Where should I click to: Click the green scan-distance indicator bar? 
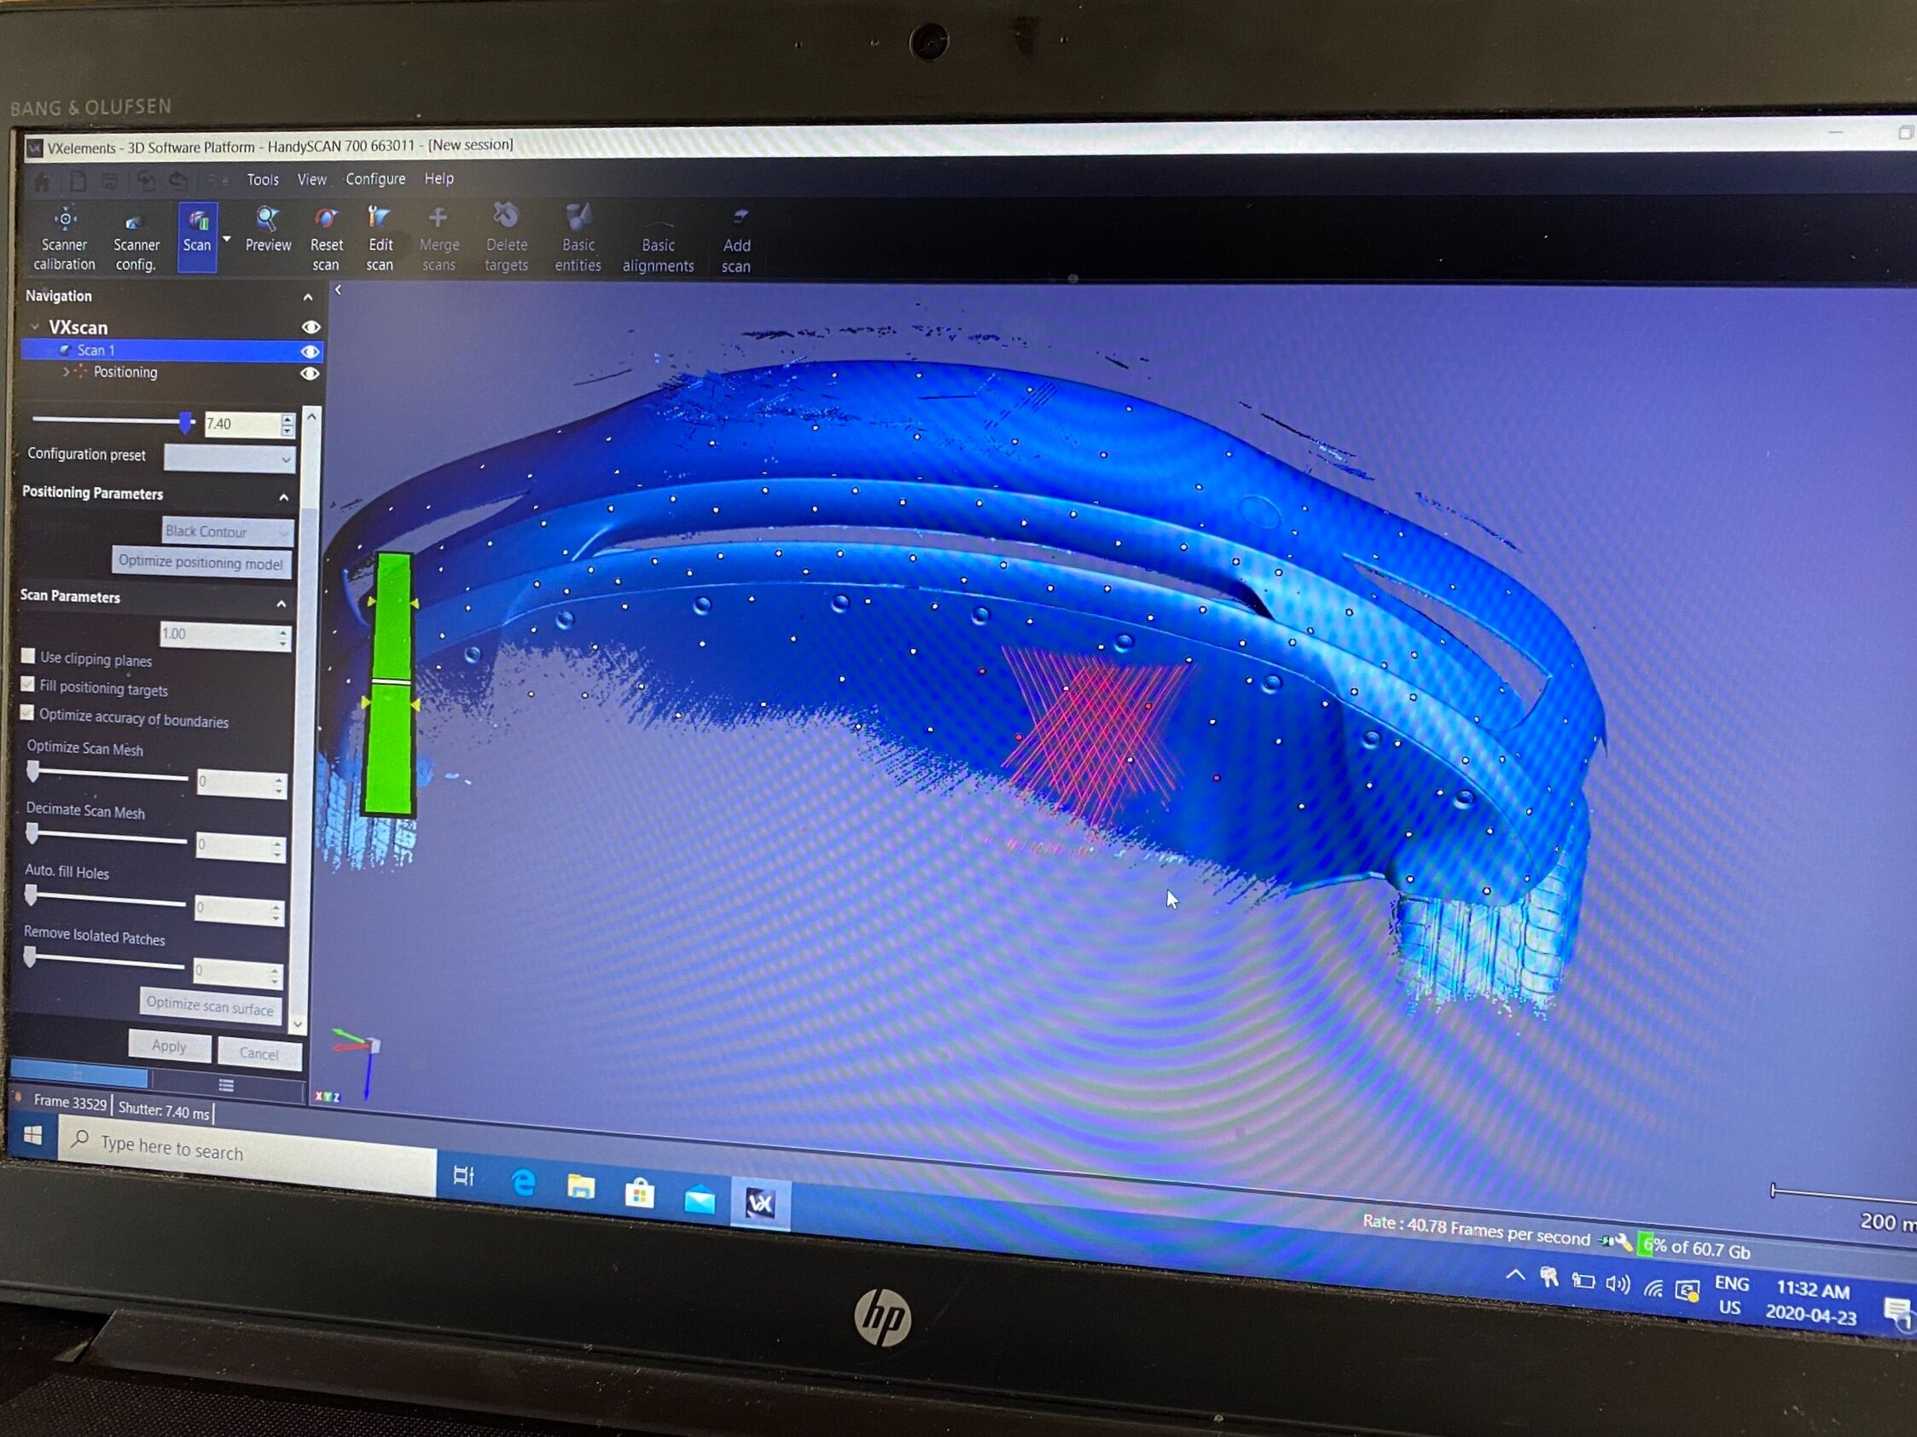pos(389,683)
